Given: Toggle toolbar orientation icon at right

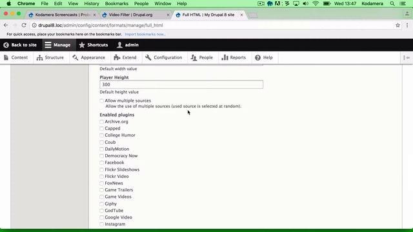Looking at the screenshot, I should coord(407,57).
